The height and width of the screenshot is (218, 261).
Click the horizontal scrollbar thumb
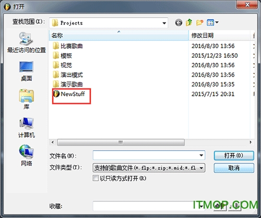pos(121,142)
